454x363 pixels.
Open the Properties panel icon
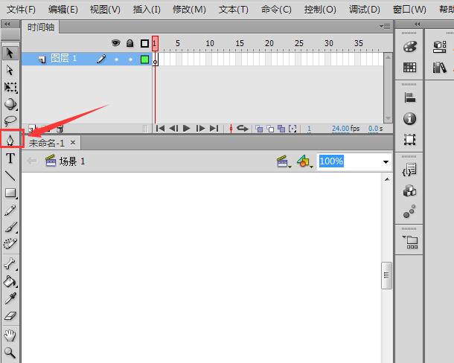coord(440,47)
